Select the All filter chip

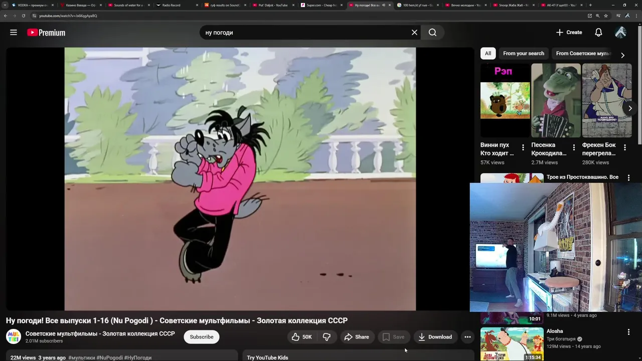[x=488, y=53]
